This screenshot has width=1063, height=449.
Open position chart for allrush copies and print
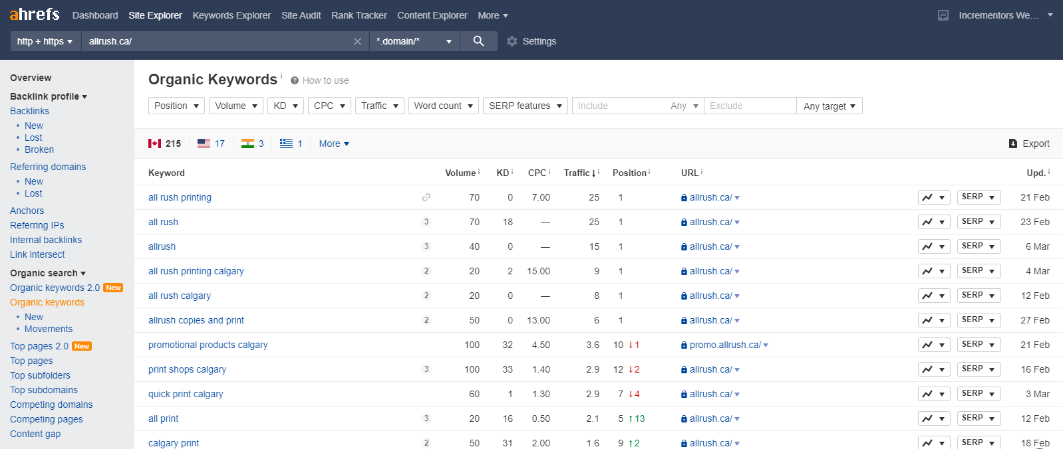(x=934, y=320)
